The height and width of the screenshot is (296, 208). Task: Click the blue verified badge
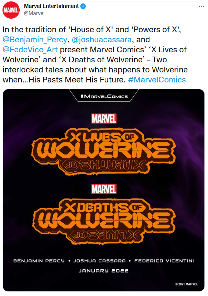click(83, 6)
